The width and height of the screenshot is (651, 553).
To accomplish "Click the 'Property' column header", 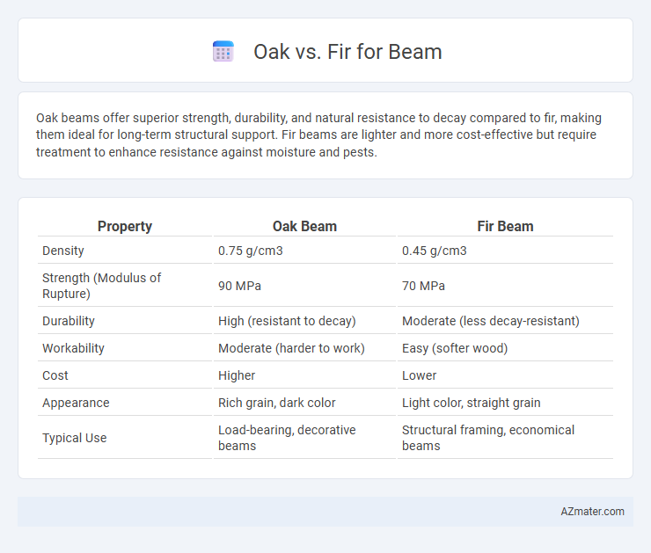I will pos(125,226).
